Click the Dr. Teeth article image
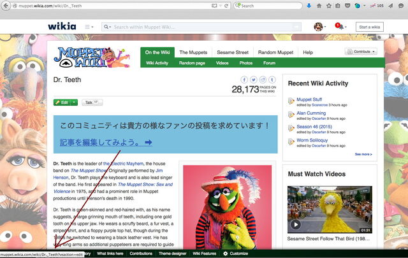 [227, 207]
